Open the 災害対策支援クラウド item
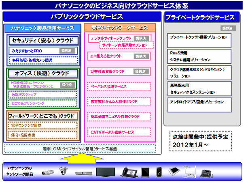 click(x=119, y=71)
